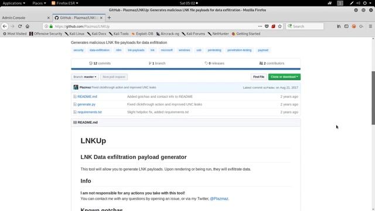
Task: Close the Admin Console tab
Action: [x=48, y=18]
